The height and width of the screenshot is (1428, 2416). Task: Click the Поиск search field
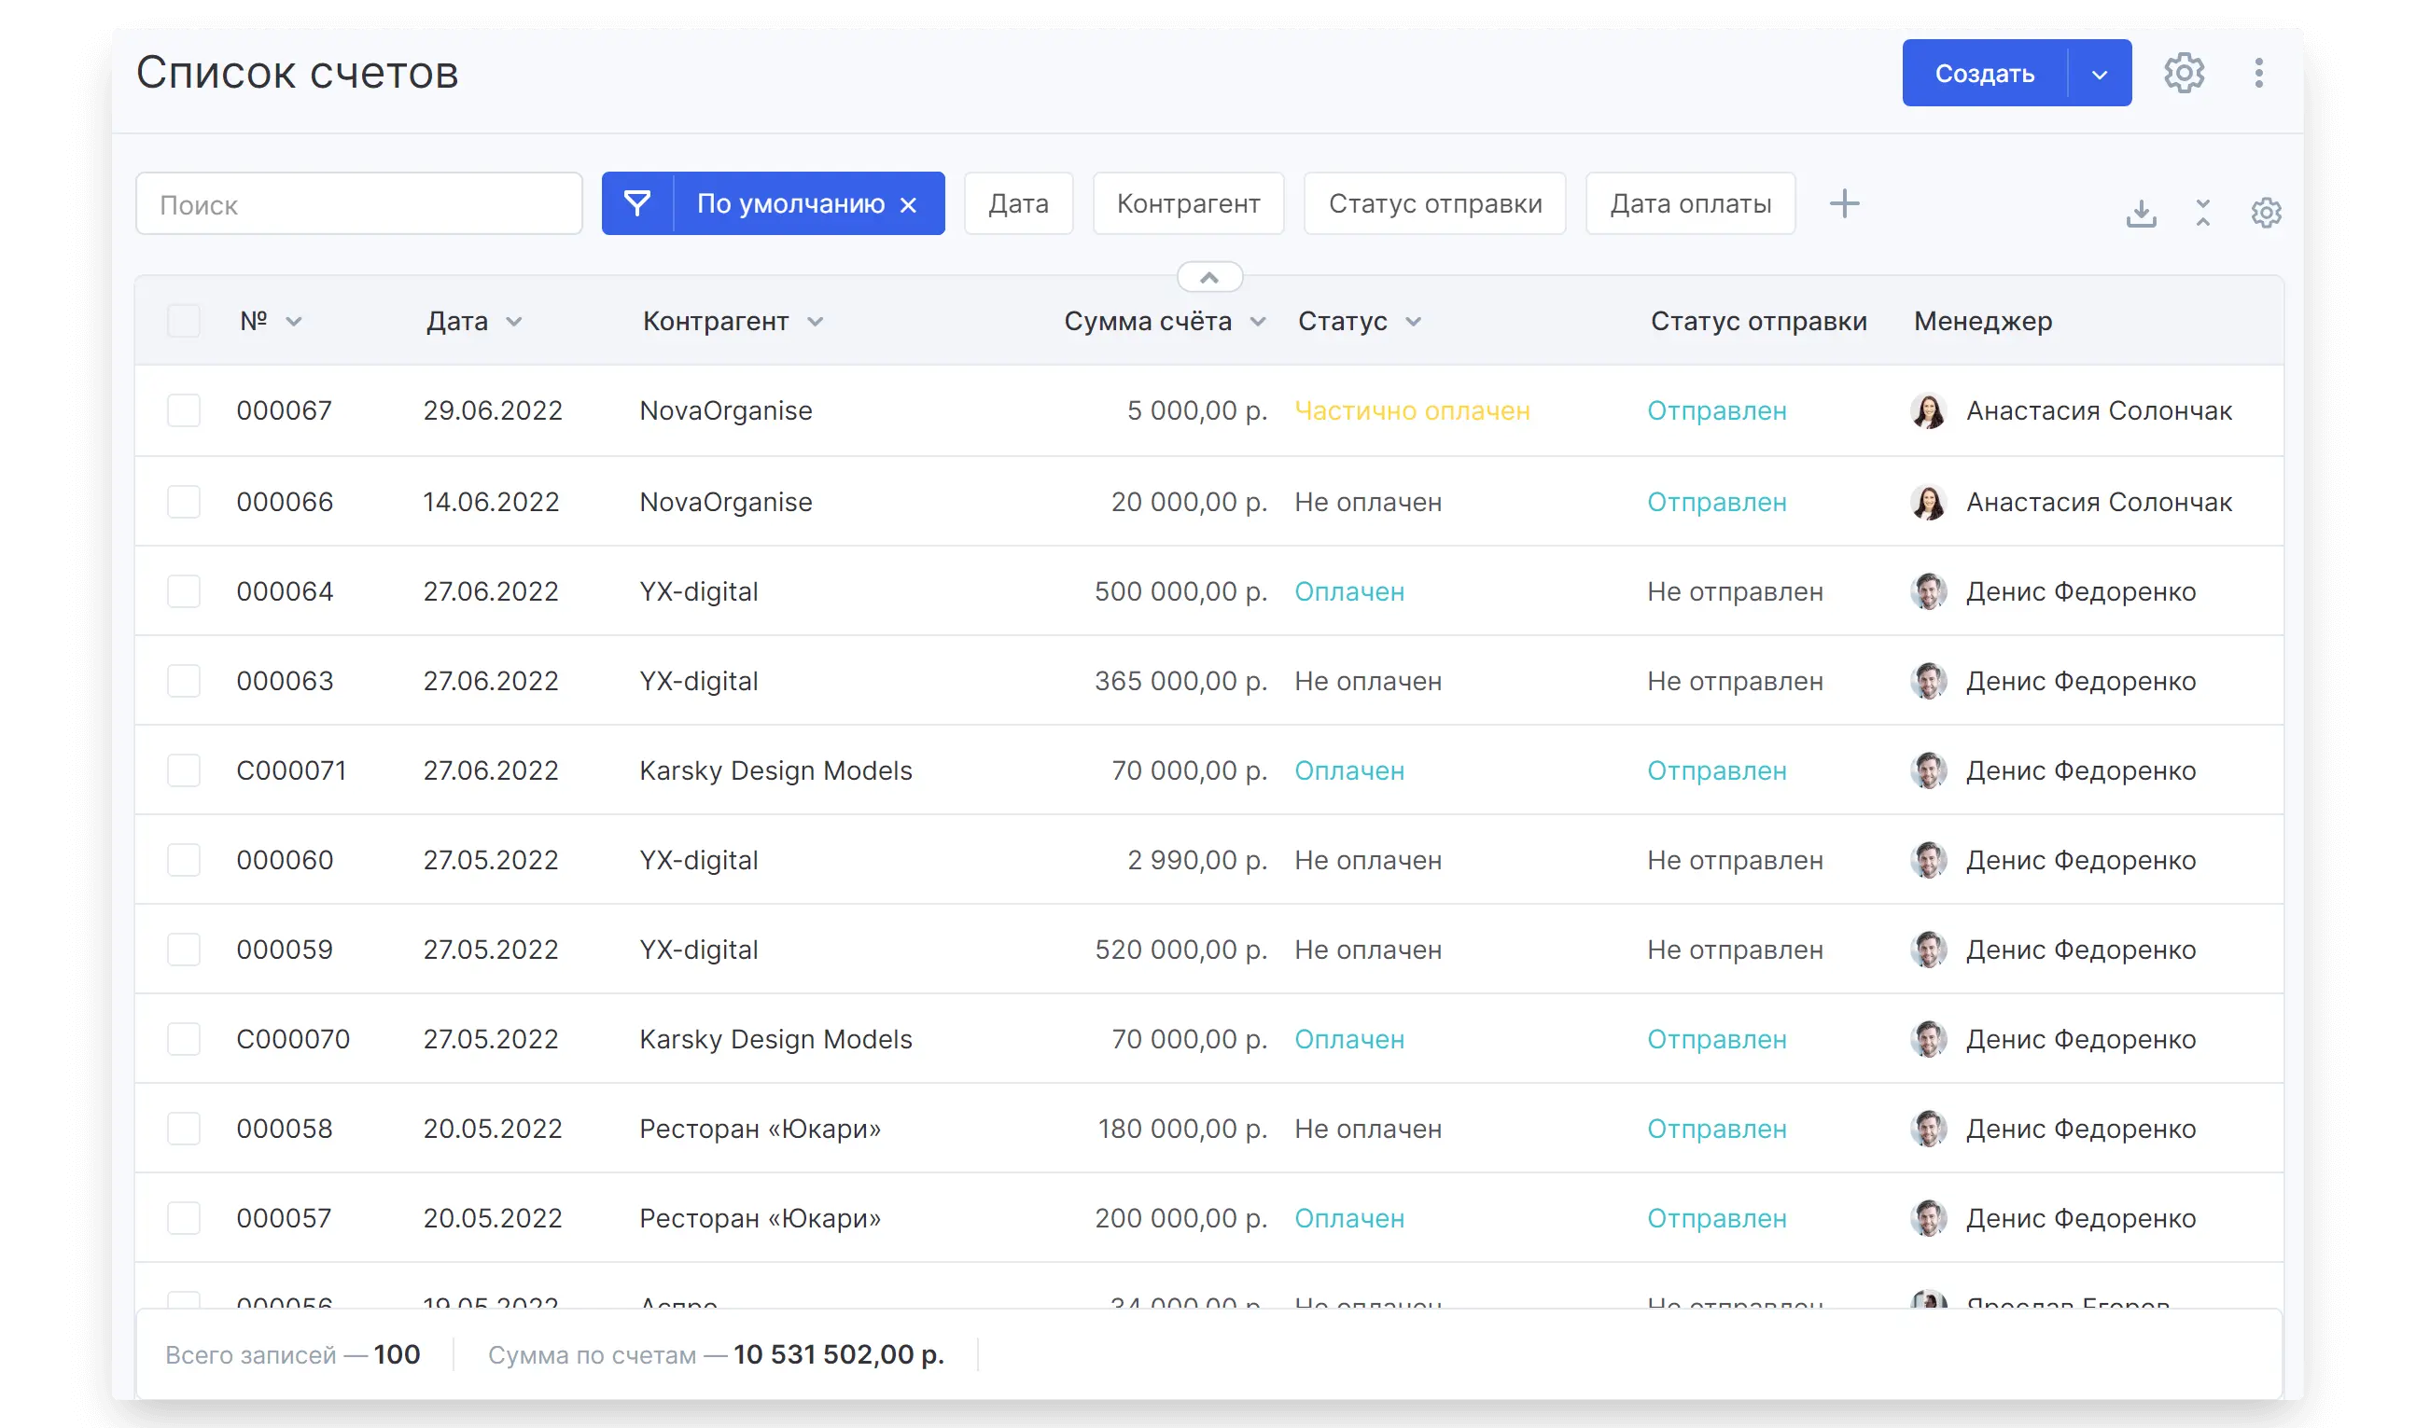[x=359, y=204]
